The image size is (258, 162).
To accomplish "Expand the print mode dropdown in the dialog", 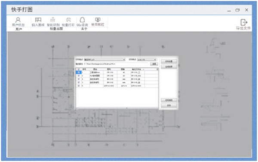I will click(104, 59).
